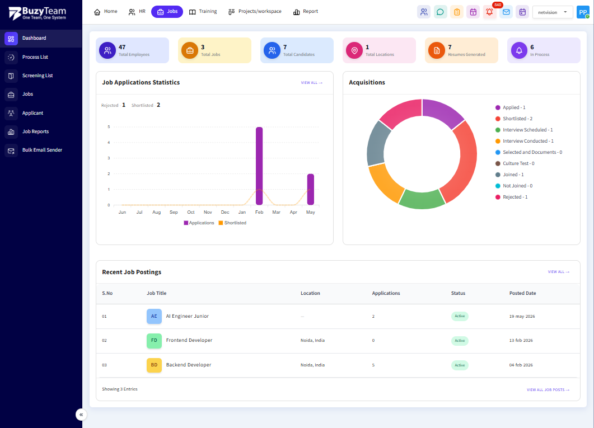Collapse the sidebar with the double-chevron button
Screen dimensions: 594x428
(81, 415)
